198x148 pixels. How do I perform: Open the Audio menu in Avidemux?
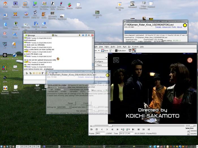(x=113, y=47)
